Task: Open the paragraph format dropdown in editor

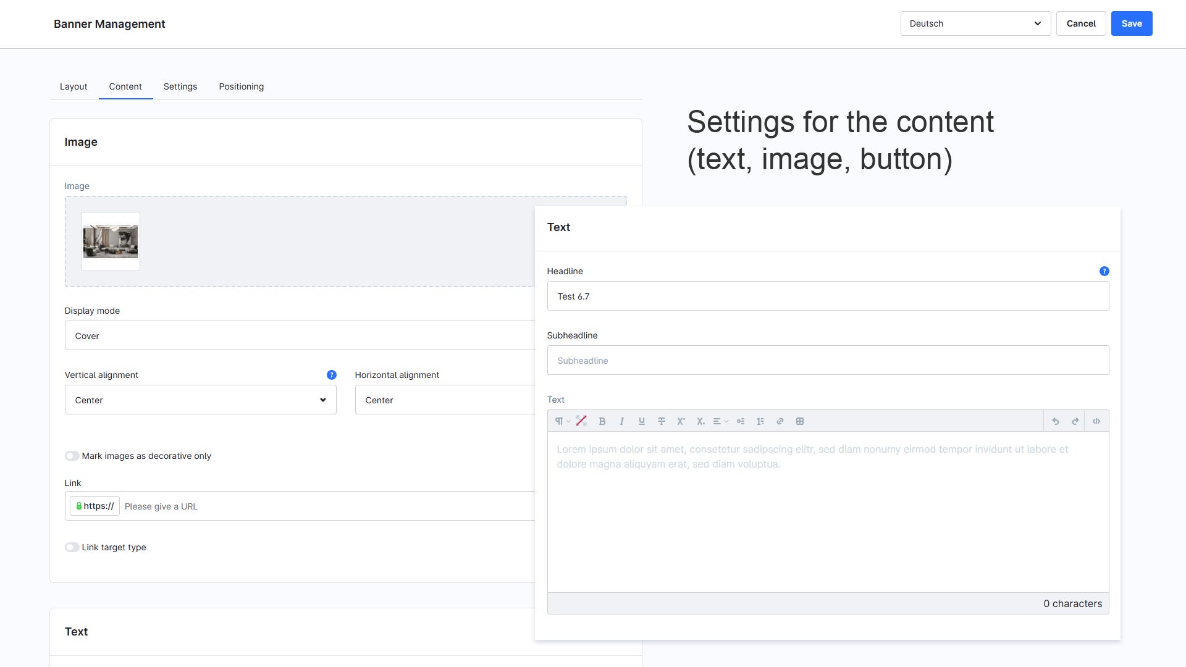Action: pyautogui.click(x=562, y=421)
